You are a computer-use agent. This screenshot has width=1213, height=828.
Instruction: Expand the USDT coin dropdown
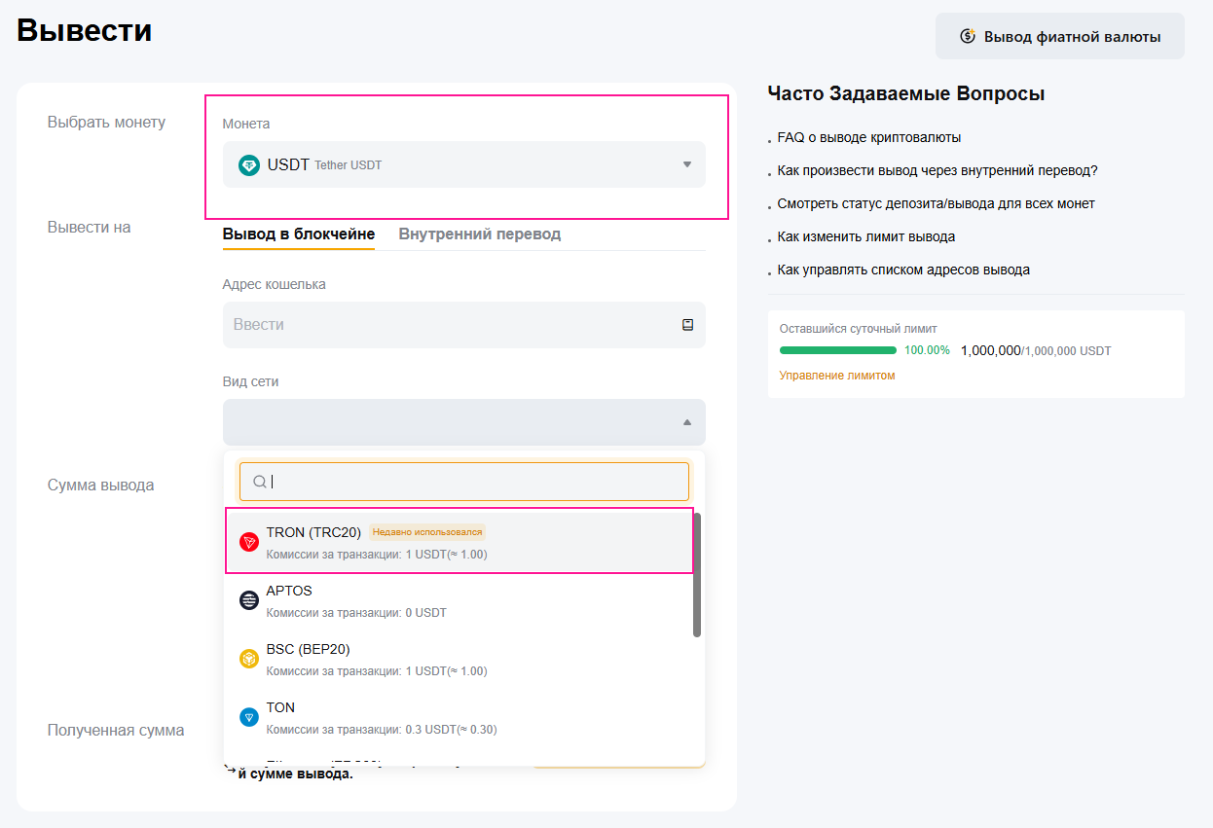click(686, 164)
